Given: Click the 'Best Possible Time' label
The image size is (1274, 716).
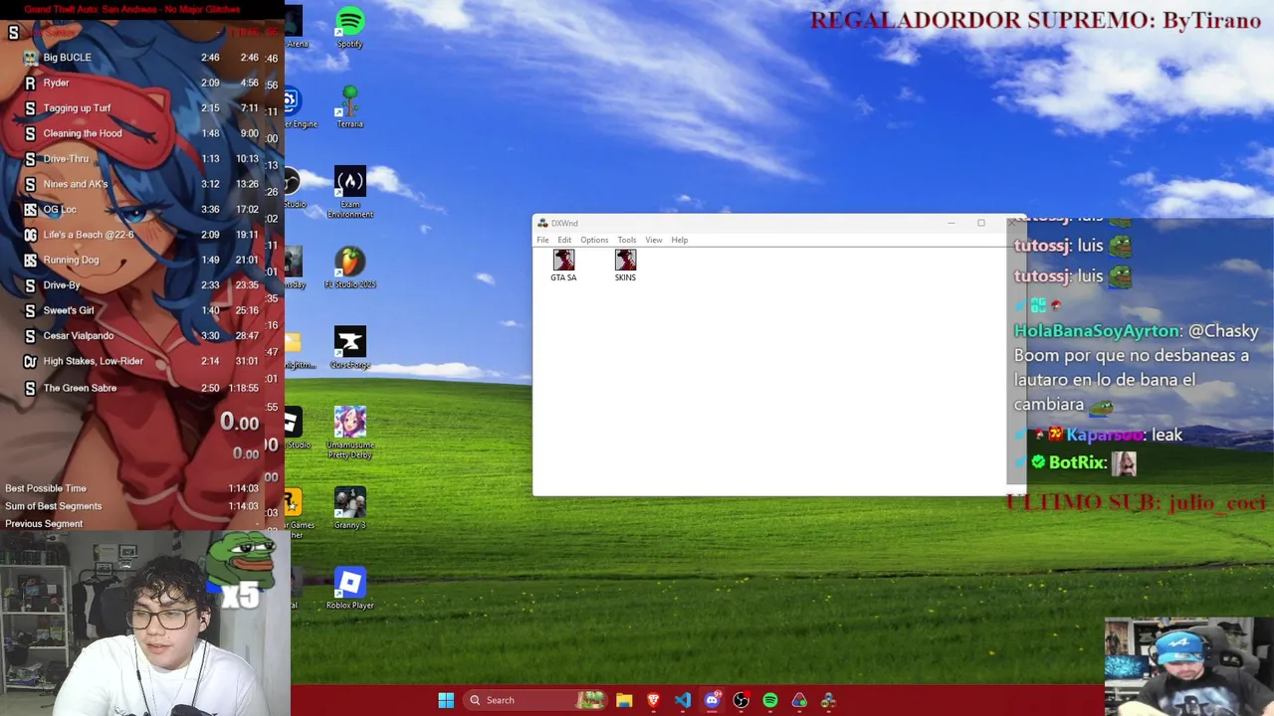Looking at the screenshot, I should point(46,488).
